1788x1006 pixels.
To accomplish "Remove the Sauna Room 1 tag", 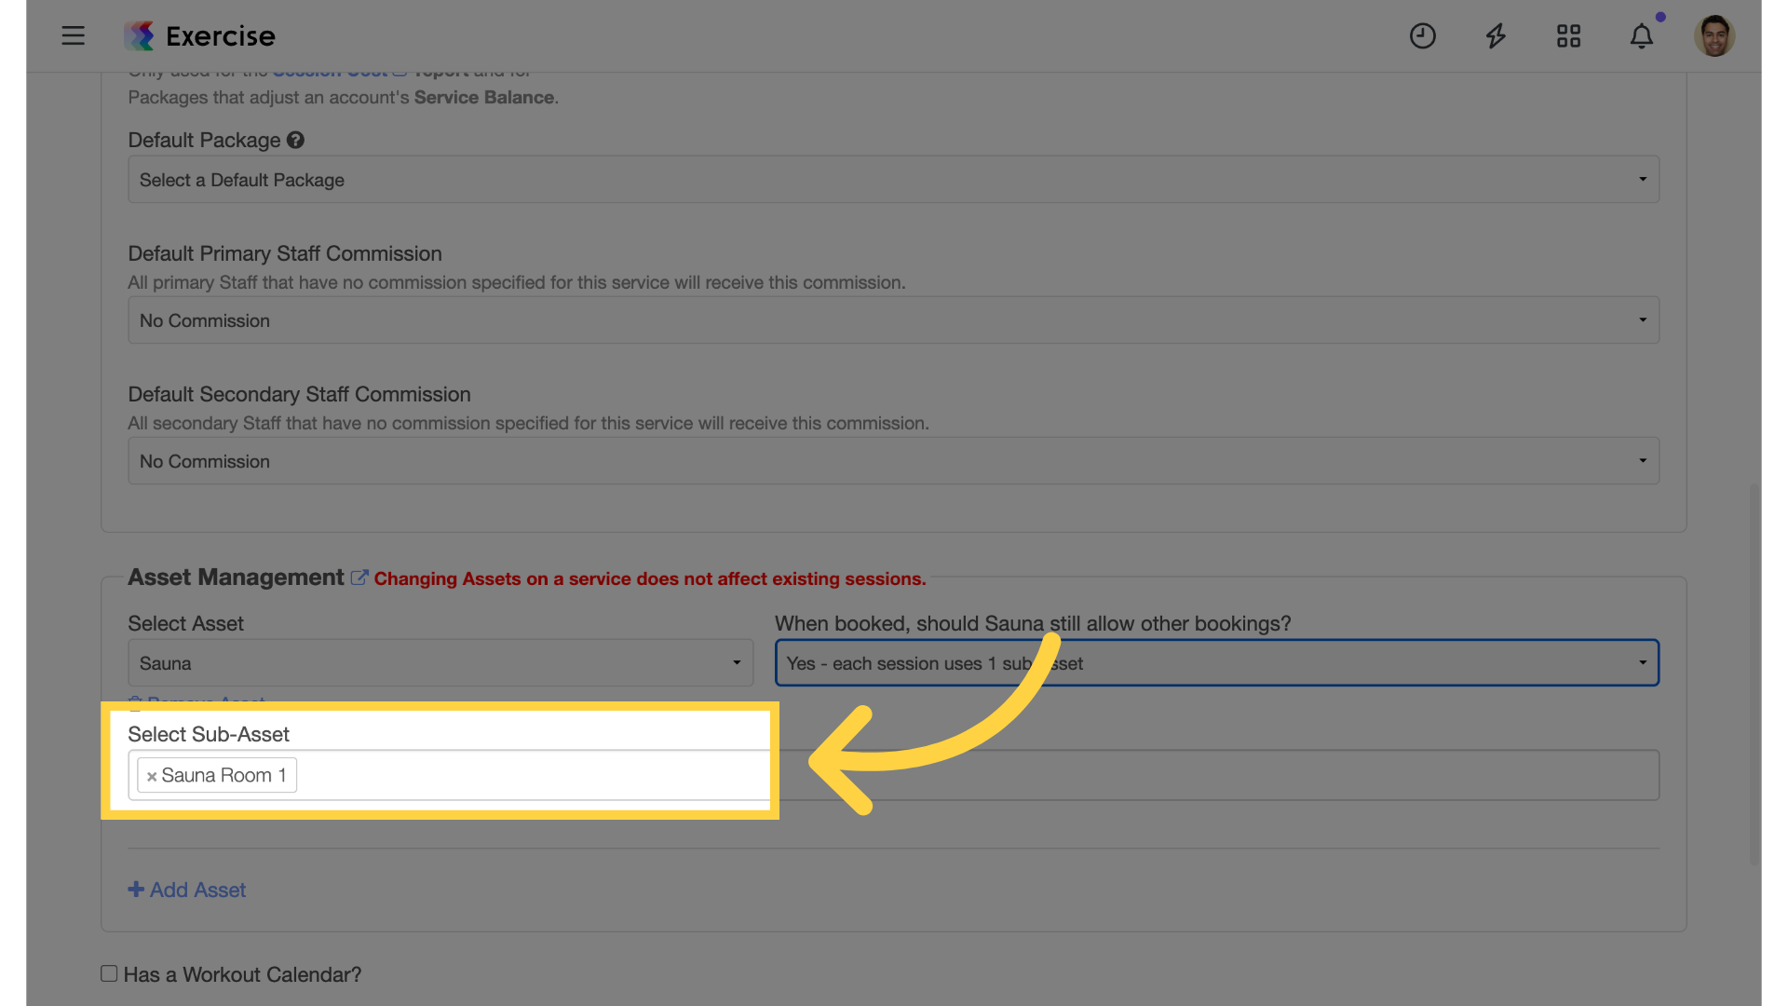I will click(x=152, y=776).
